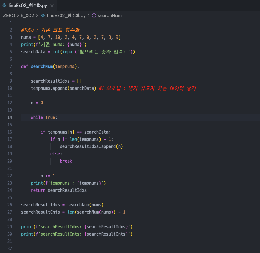Click the 'searchResultCnts = len(...)' line

point(73,212)
